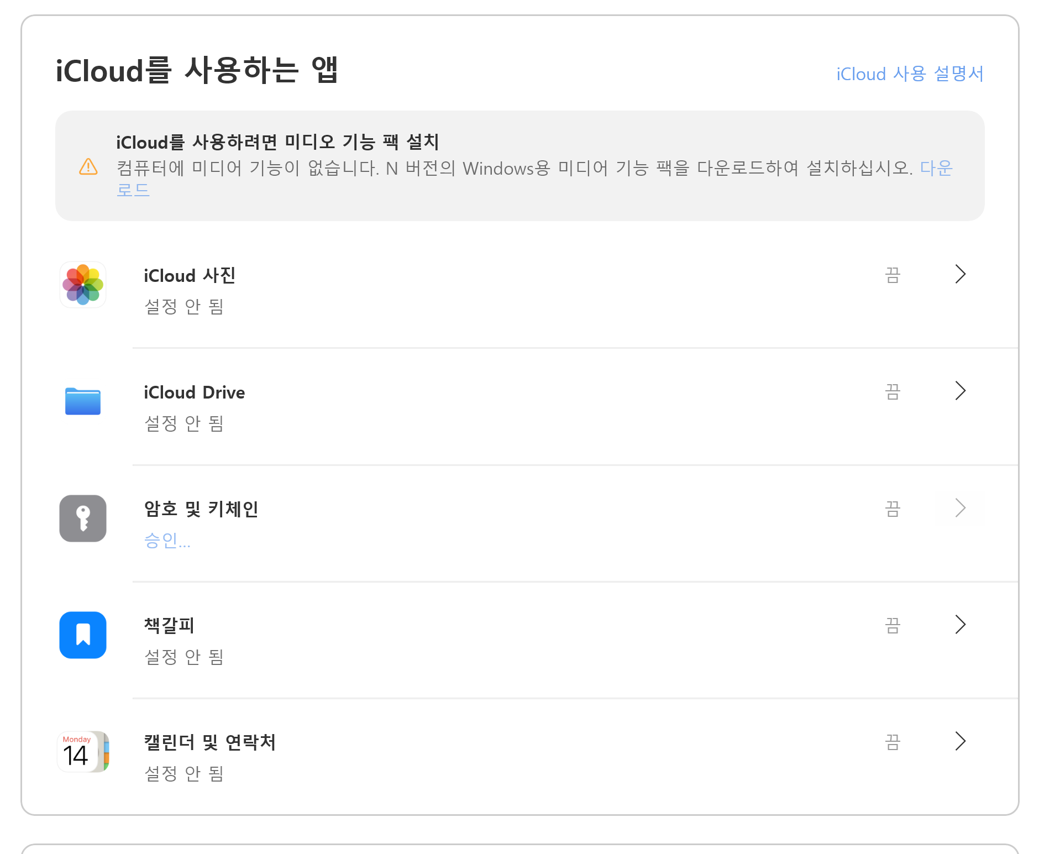Click the 승인... link under 암호 및 키체인
Image resolution: width=1039 pixels, height=854 pixels.
pos(167,540)
